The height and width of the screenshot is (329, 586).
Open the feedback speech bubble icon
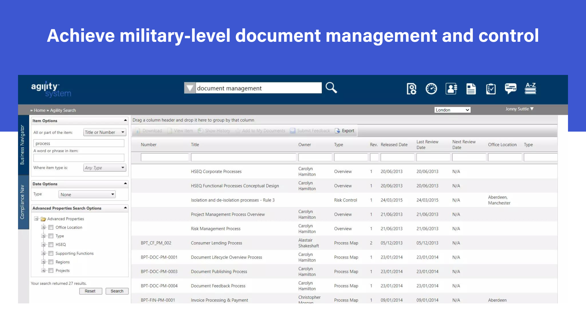click(x=511, y=89)
